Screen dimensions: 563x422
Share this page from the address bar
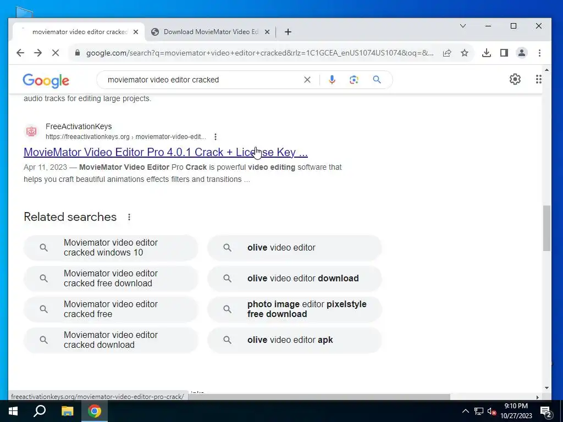coord(447,53)
